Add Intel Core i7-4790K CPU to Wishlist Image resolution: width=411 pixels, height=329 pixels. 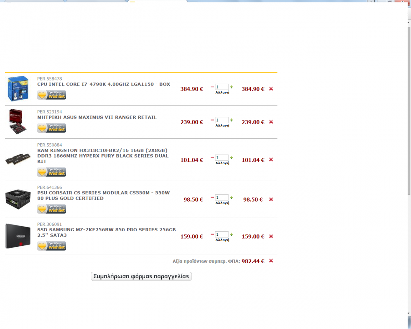coord(52,95)
